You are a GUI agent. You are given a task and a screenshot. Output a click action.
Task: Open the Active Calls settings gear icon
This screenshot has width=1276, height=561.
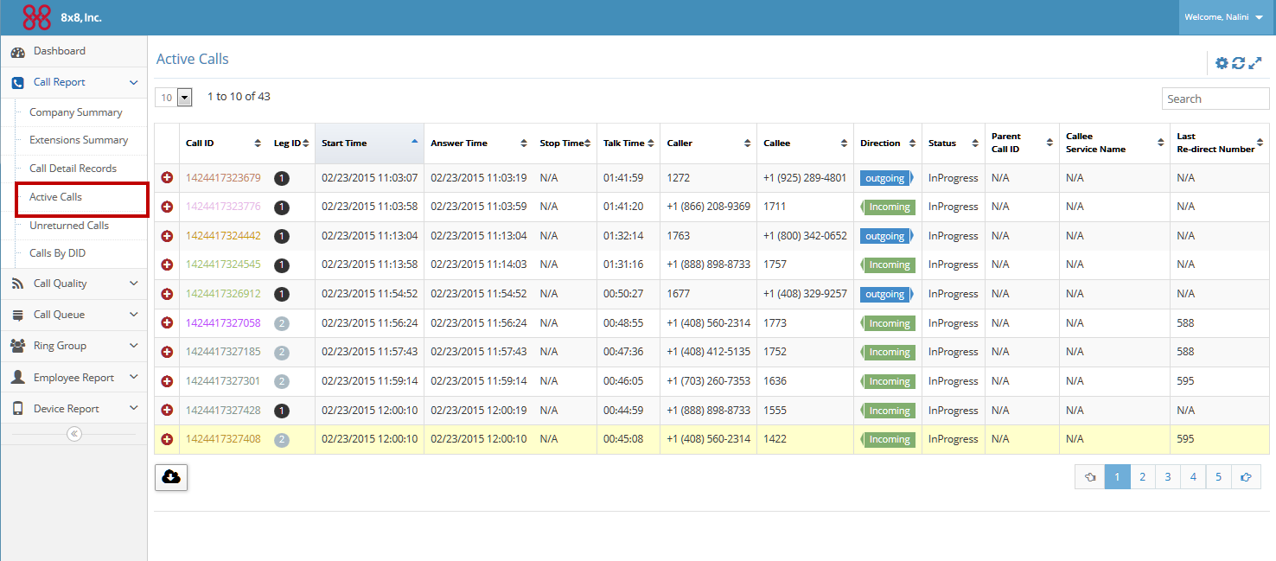pyautogui.click(x=1222, y=62)
